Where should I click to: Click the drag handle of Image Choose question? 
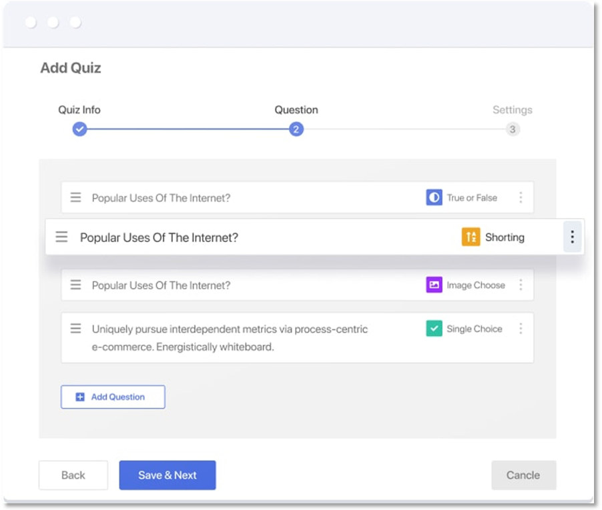pyautogui.click(x=75, y=285)
